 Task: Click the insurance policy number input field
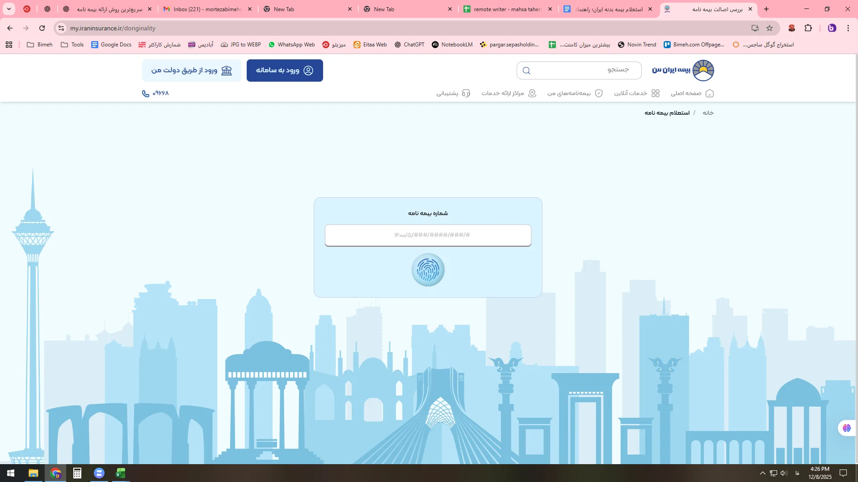point(428,235)
